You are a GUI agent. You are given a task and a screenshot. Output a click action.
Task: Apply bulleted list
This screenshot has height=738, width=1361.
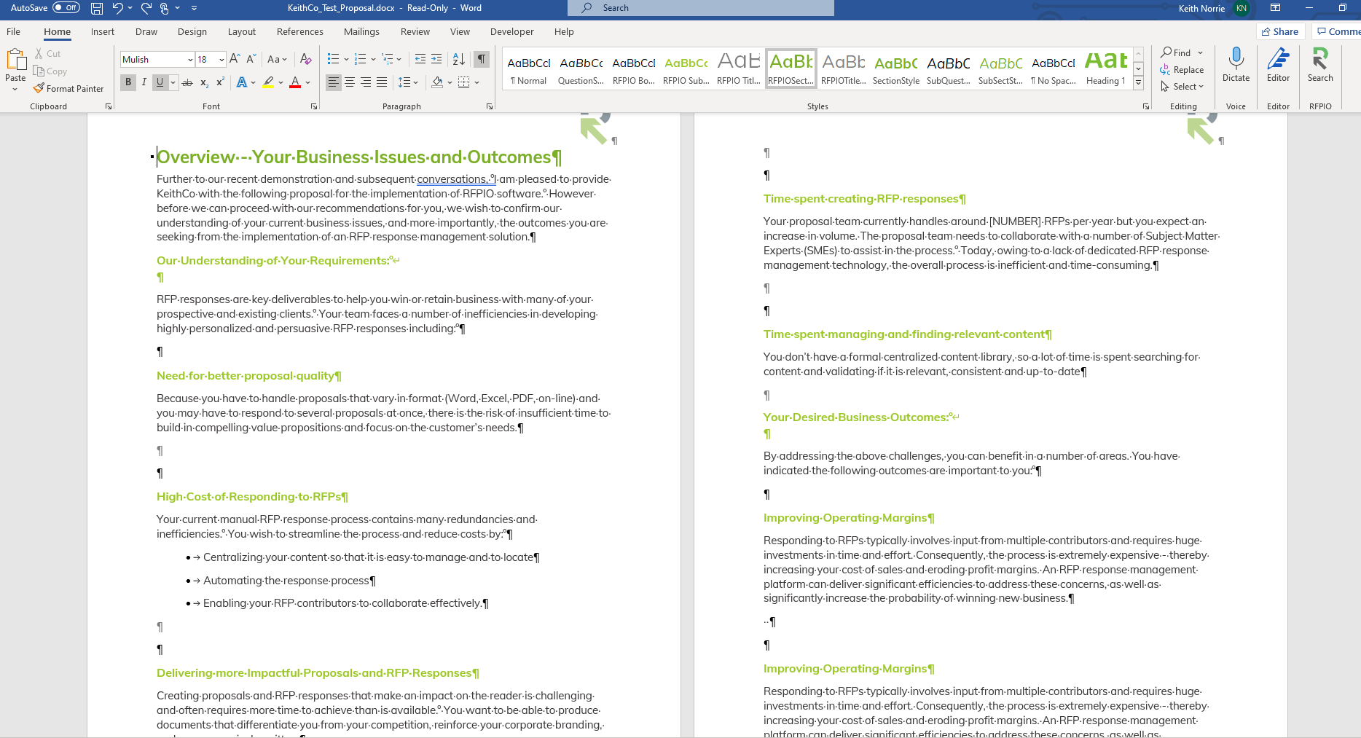333,59
